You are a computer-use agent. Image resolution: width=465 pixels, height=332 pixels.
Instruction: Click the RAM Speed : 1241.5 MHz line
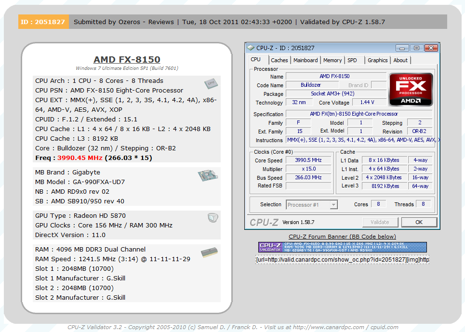point(113,259)
